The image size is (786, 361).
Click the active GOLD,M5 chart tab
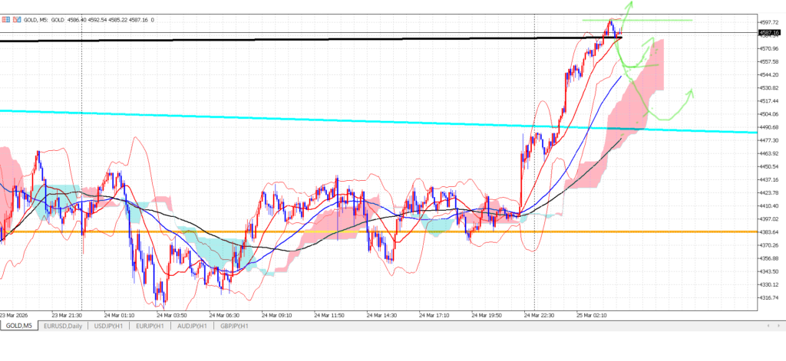pyautogui.click(x=18, y=326)
